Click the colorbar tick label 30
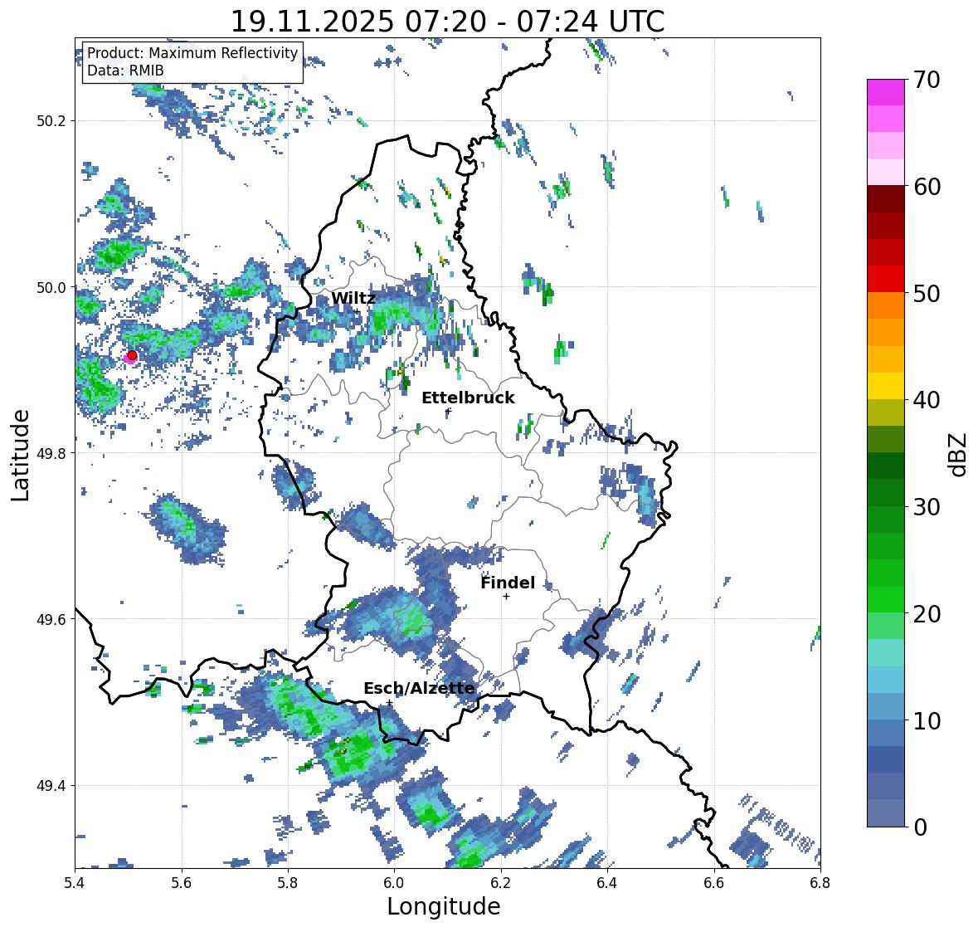The width and height of the screenshot is (978, 927). click(927, 507)
